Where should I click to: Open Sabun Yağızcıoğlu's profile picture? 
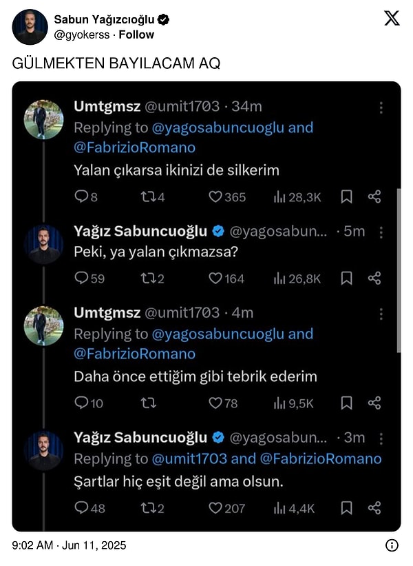[x=30, y=27]
